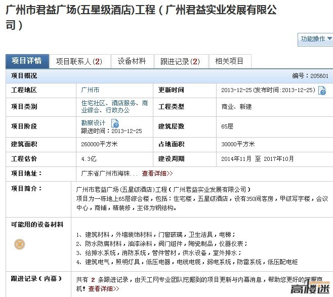This screenshot has height=297, width=333.
Task: Click the page title 广州市君益广场(五星级酒店)工程
Action: pos(80,10)
